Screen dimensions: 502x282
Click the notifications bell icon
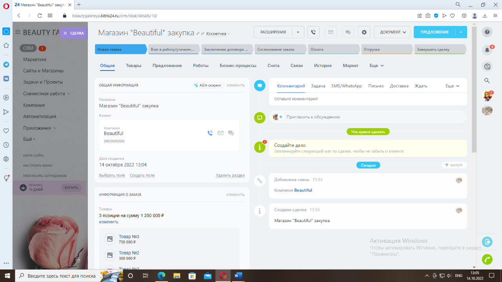487,50
